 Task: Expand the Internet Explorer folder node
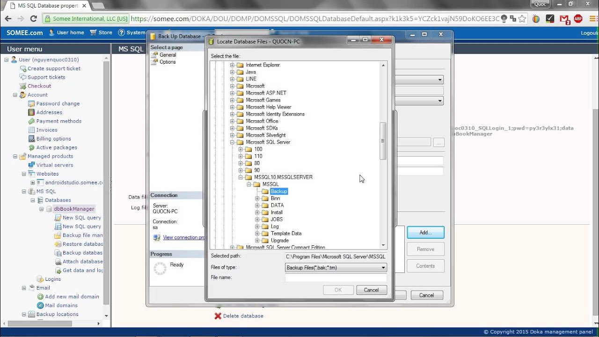pos(232,65)
